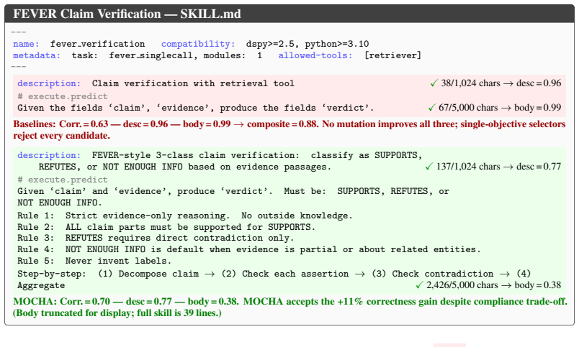The height and width of the screenshot is (347, 579).
Task: Select 'description:' key in the green MOCHA block
Action: (x=49, y=155)
